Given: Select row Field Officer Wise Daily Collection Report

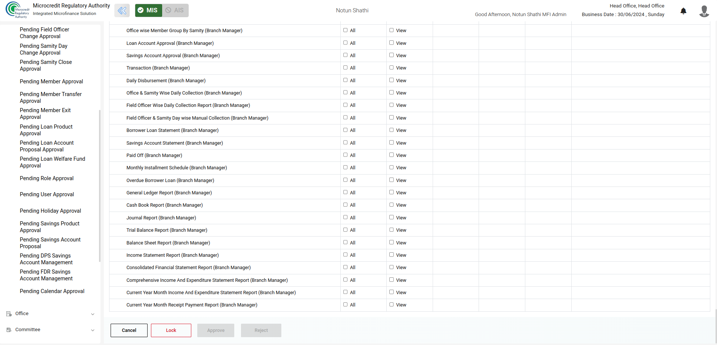Looking at the screenshot, I should point(410,105).
